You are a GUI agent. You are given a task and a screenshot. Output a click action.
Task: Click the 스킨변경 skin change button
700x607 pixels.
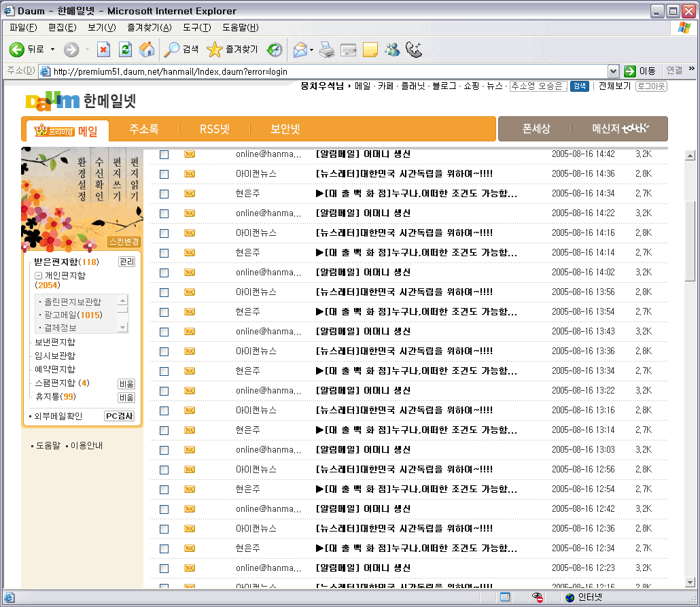click(x=124, y=242)
